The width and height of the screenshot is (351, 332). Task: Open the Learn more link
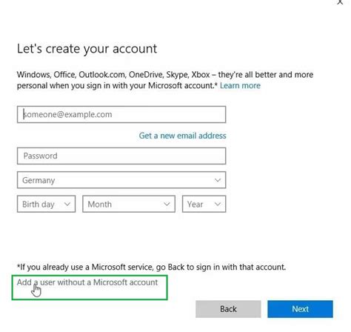[240, 85]
